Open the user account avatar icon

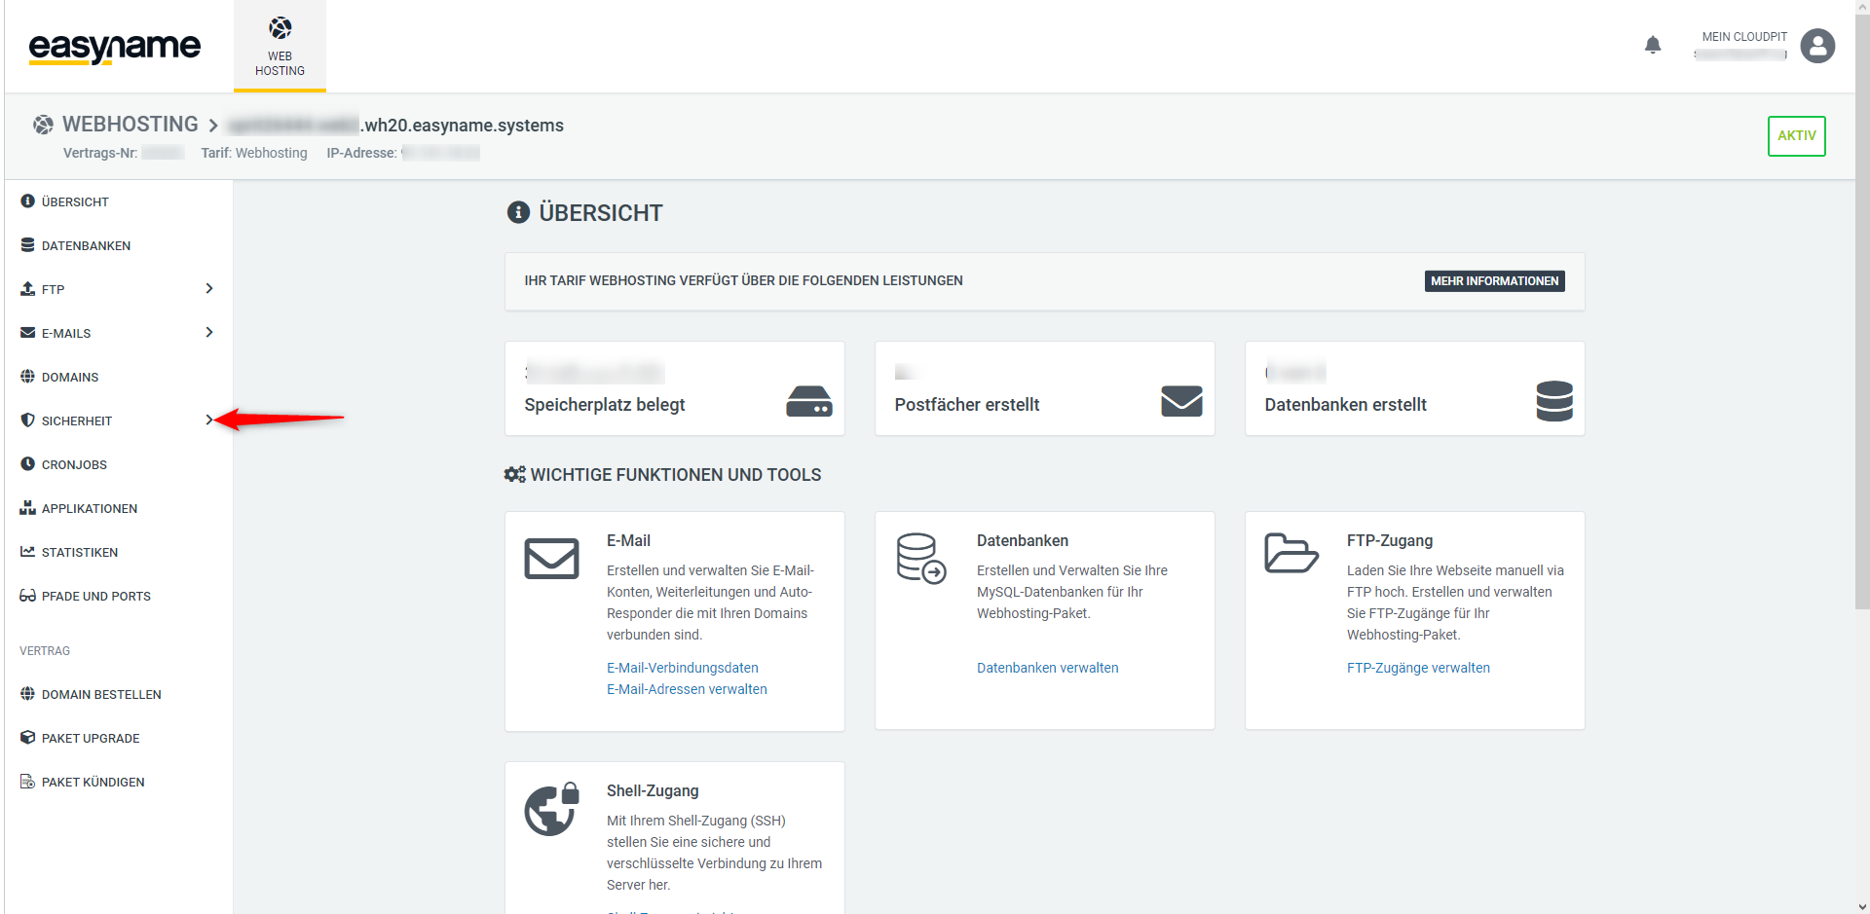1816,46
